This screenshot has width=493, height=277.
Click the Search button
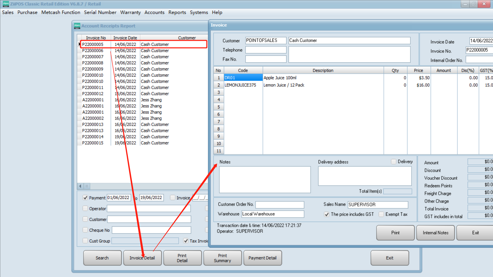[x=102, y=258]
